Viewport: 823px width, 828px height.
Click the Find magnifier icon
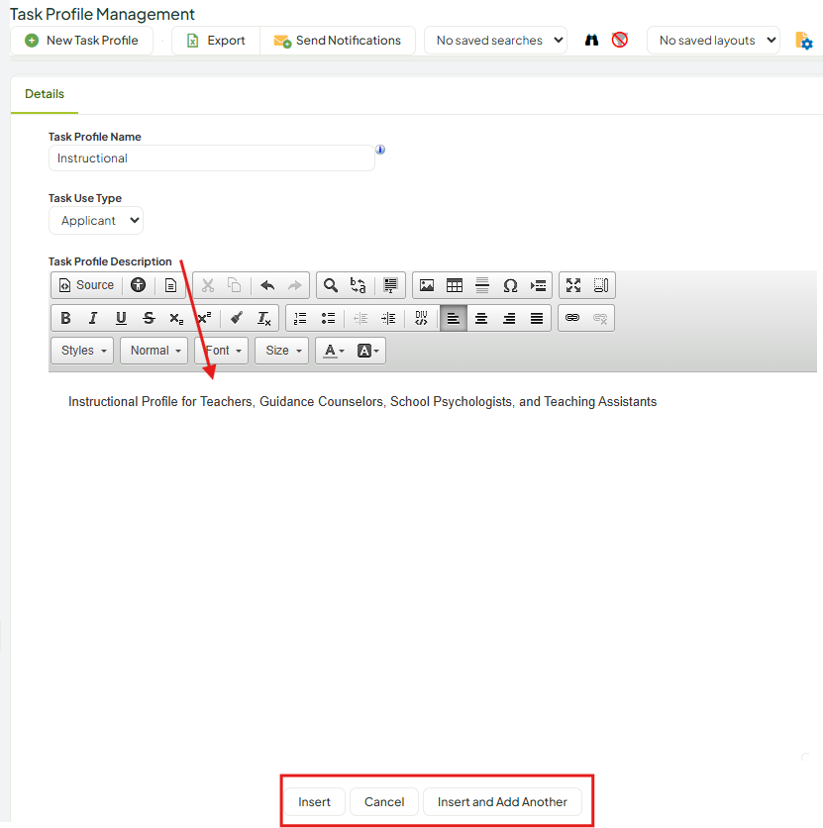point(331,285)
